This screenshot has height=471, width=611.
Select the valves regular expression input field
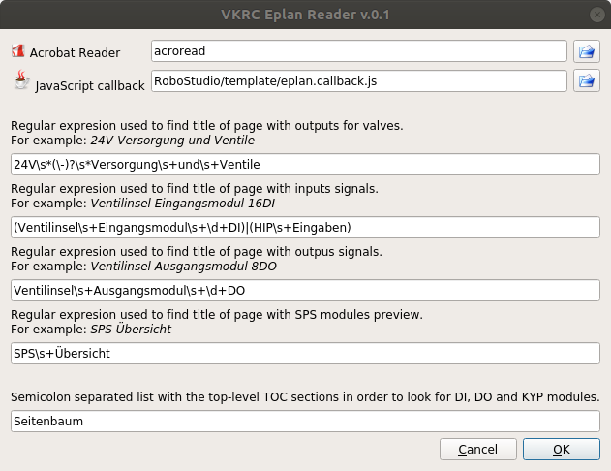coord(305,164)
